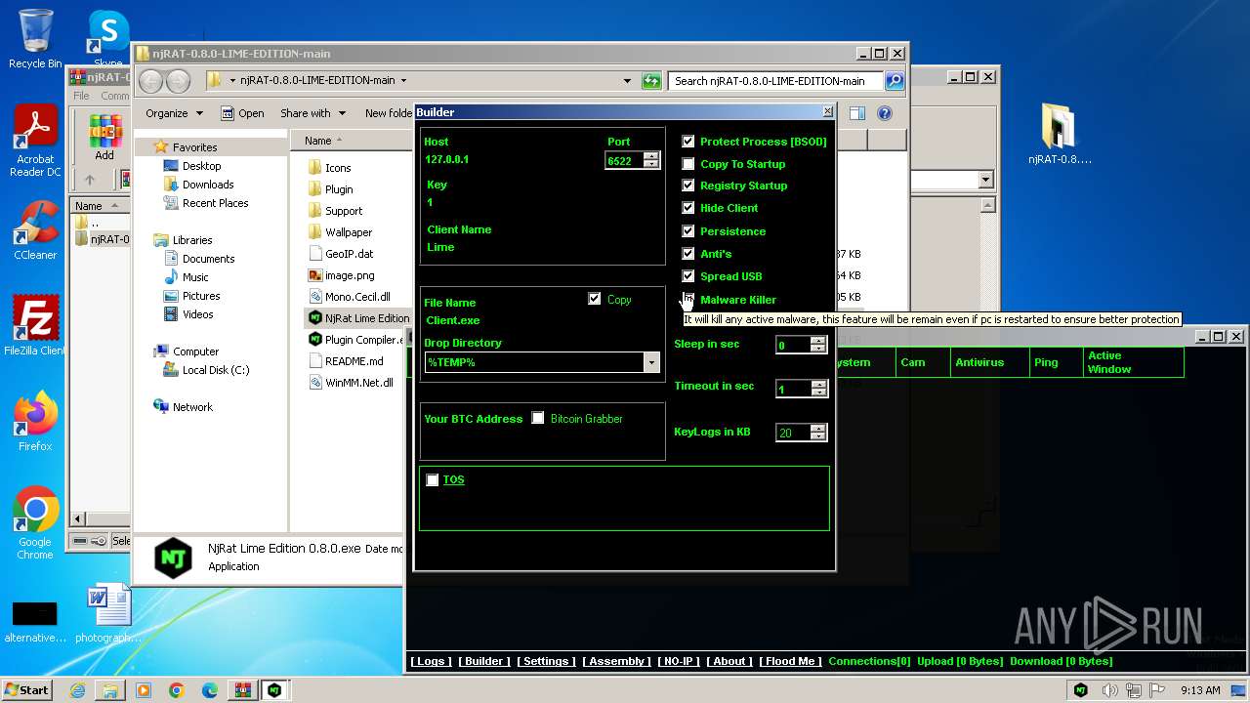Click Explorer back navigation arrow
1250x703 pixels.
[x=151, y=81]
